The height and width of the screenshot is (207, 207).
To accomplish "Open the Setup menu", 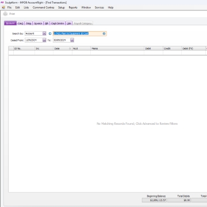I will click(62, 7).
